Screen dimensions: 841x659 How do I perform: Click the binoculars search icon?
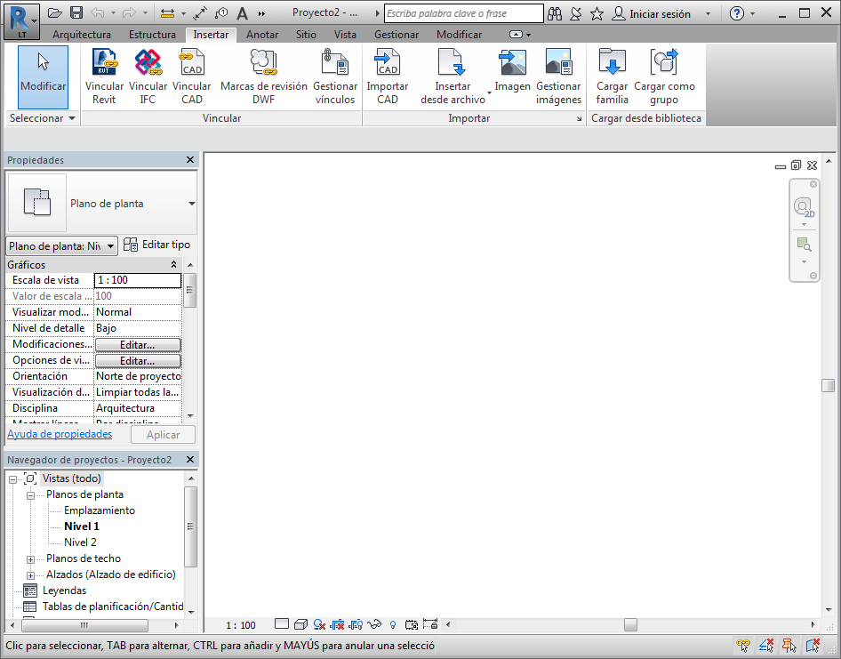click(555, 14)
